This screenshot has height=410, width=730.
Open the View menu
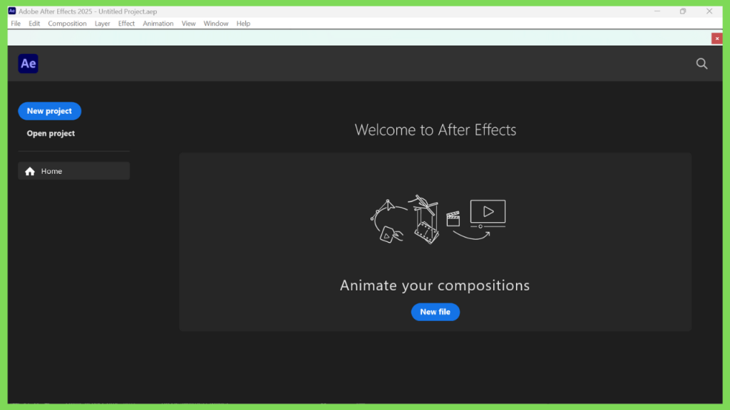coord(188,23)
